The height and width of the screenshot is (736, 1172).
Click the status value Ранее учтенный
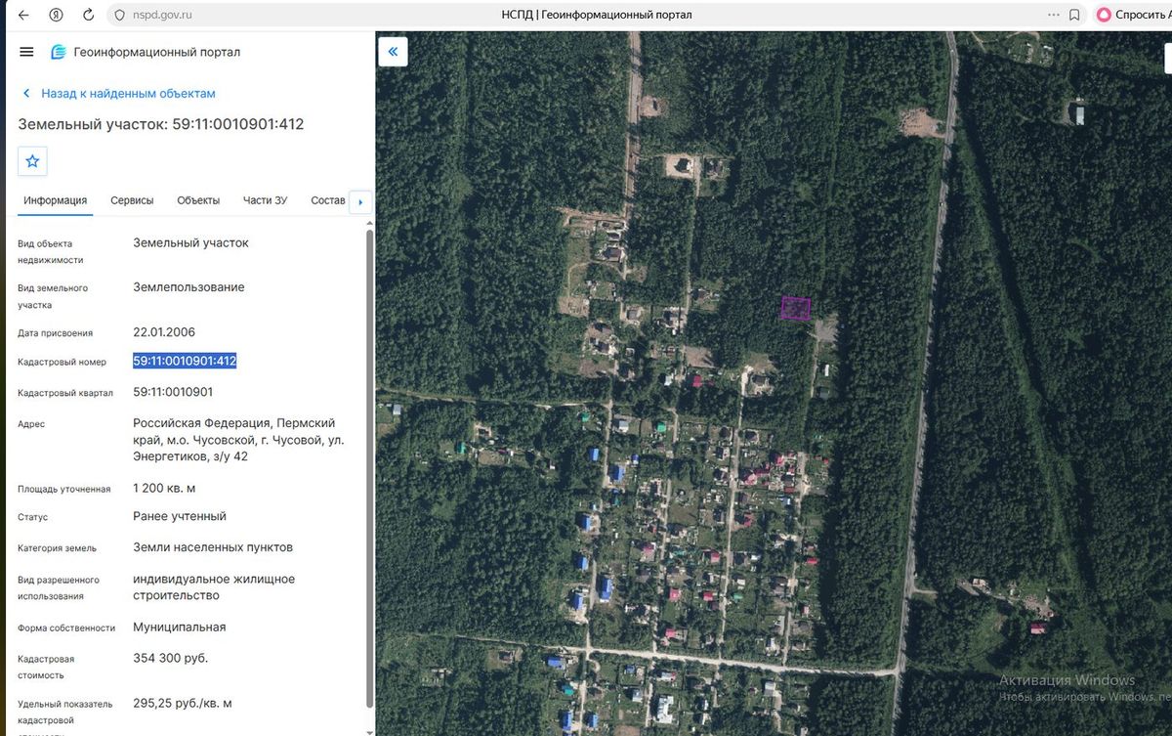180,516
